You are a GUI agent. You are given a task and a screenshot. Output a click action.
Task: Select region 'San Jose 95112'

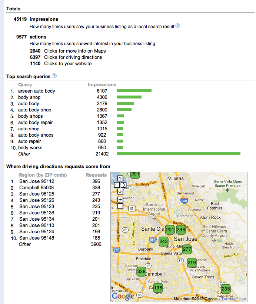(x=37, y=181)
